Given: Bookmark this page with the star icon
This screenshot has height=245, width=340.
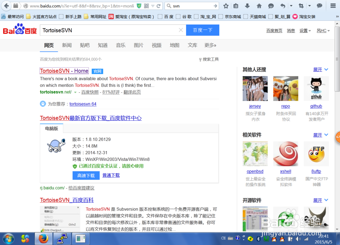Looking at the screenshot, I should pos(226,6).
